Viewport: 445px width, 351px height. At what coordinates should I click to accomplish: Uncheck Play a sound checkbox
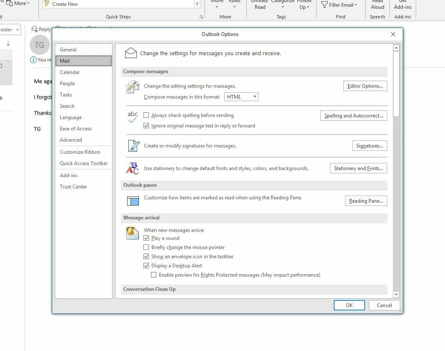click(x=146, y=238)
